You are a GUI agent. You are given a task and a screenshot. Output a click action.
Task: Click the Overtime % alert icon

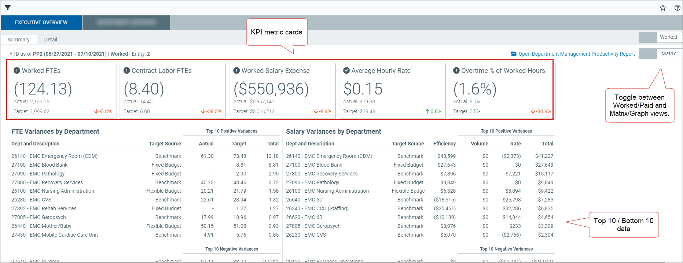[456, 71]
